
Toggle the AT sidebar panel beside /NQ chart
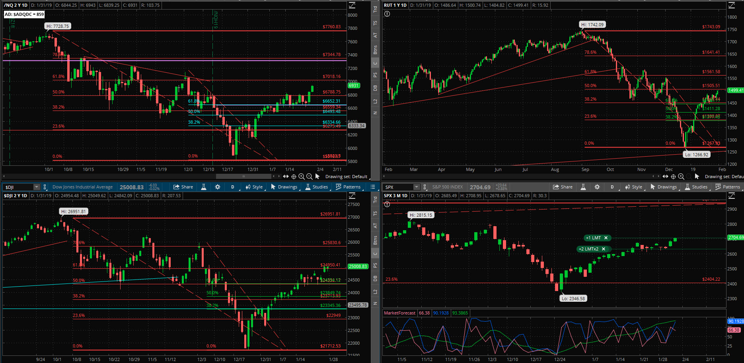(375, 35)
